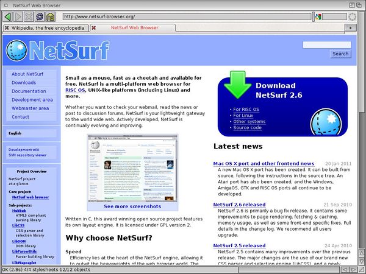Close the Wikipedia tab with its X icon
This screenshot has height=274, width=366.
(6, 28)
